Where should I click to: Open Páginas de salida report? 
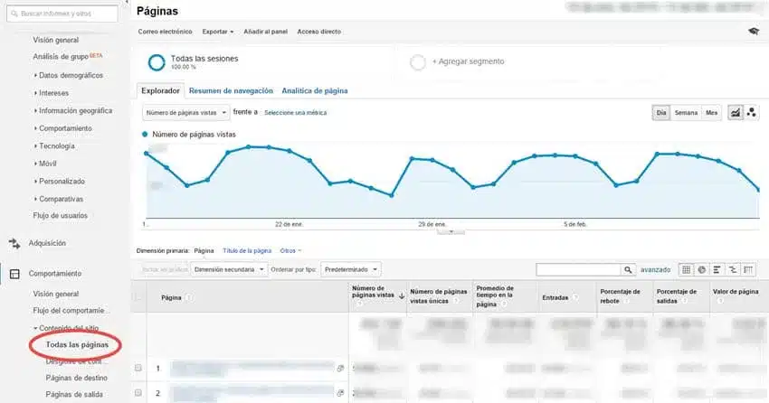74,395
